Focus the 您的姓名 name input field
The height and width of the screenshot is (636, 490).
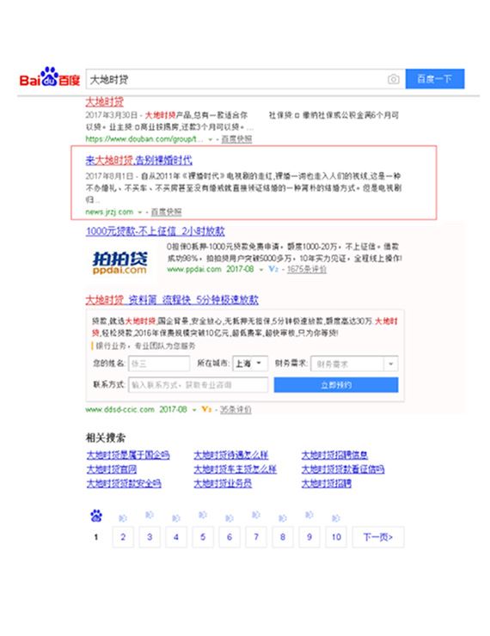point(158,364)
